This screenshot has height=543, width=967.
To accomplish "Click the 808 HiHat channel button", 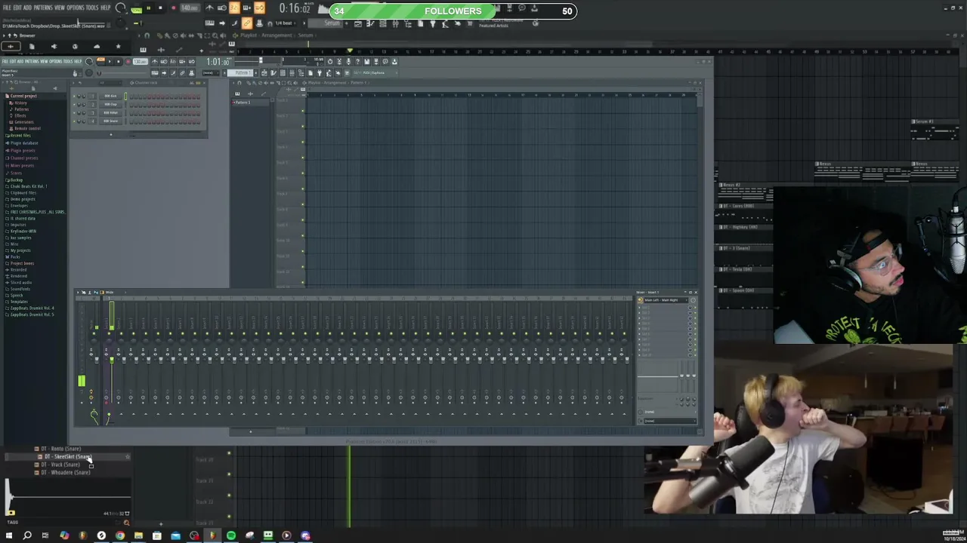I will pos(111,113).
